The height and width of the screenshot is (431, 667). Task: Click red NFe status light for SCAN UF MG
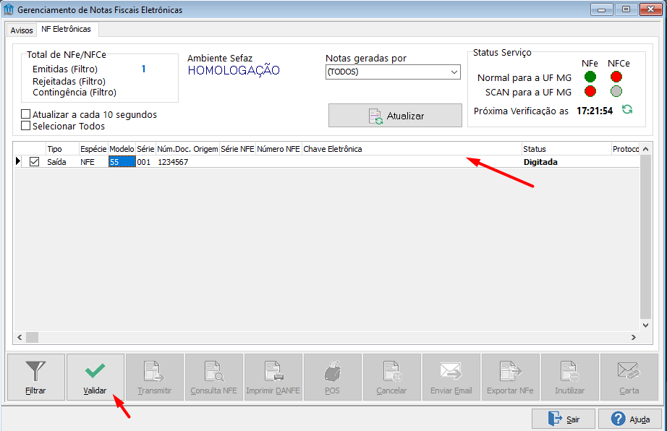pos(590,91)
